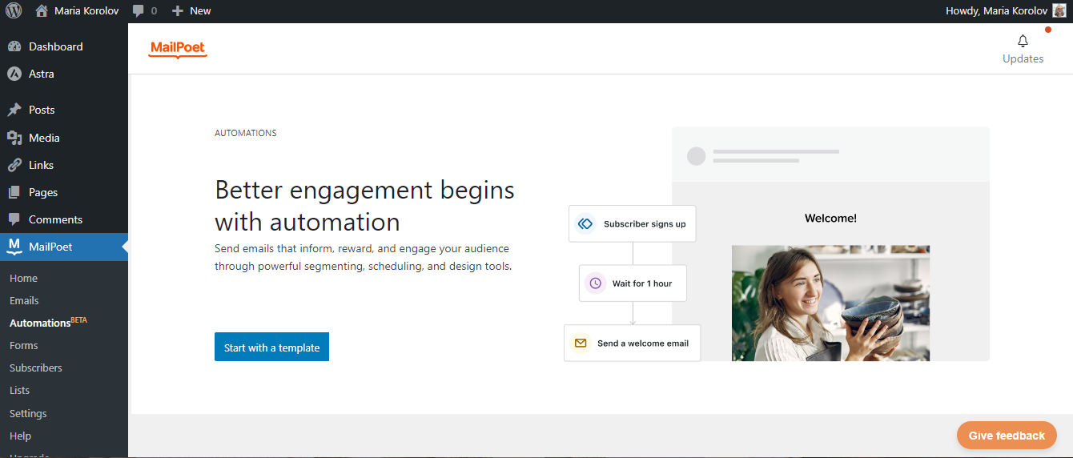Click the Send a welcome email step
1073x458 pixels.
(x=633, y=343)
